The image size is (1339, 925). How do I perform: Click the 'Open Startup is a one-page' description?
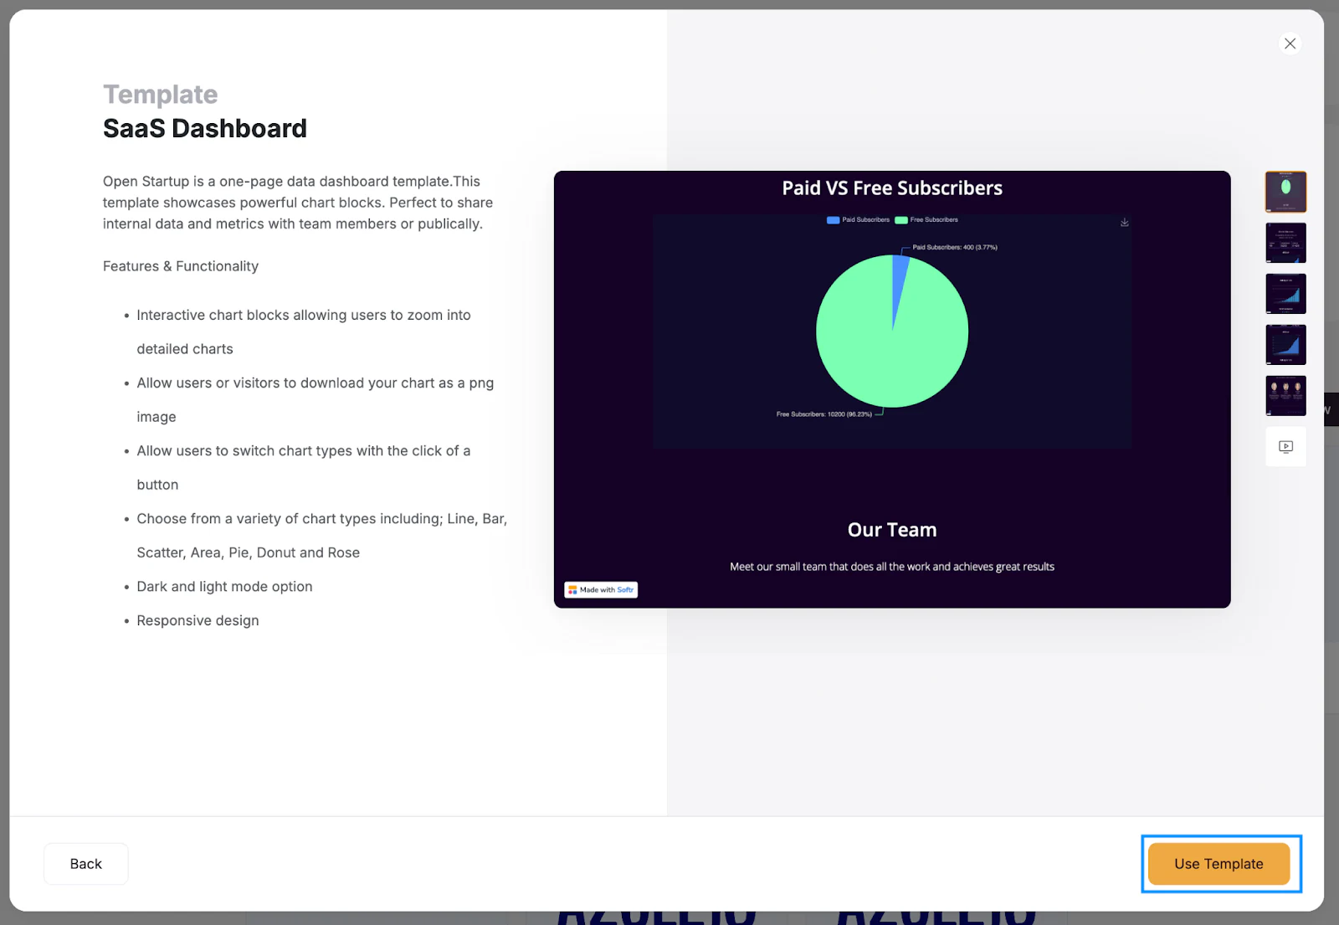pyautogui.click(x=298, y=203)
